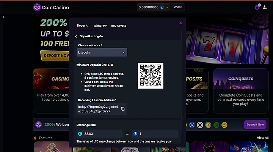
Task: Click the Welcome bonus logo icon
Action: click(x=38, y=125)
